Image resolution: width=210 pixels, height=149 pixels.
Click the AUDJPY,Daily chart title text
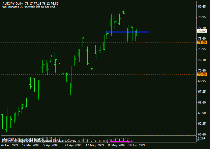pyautogui.click(x=13, y=4)
